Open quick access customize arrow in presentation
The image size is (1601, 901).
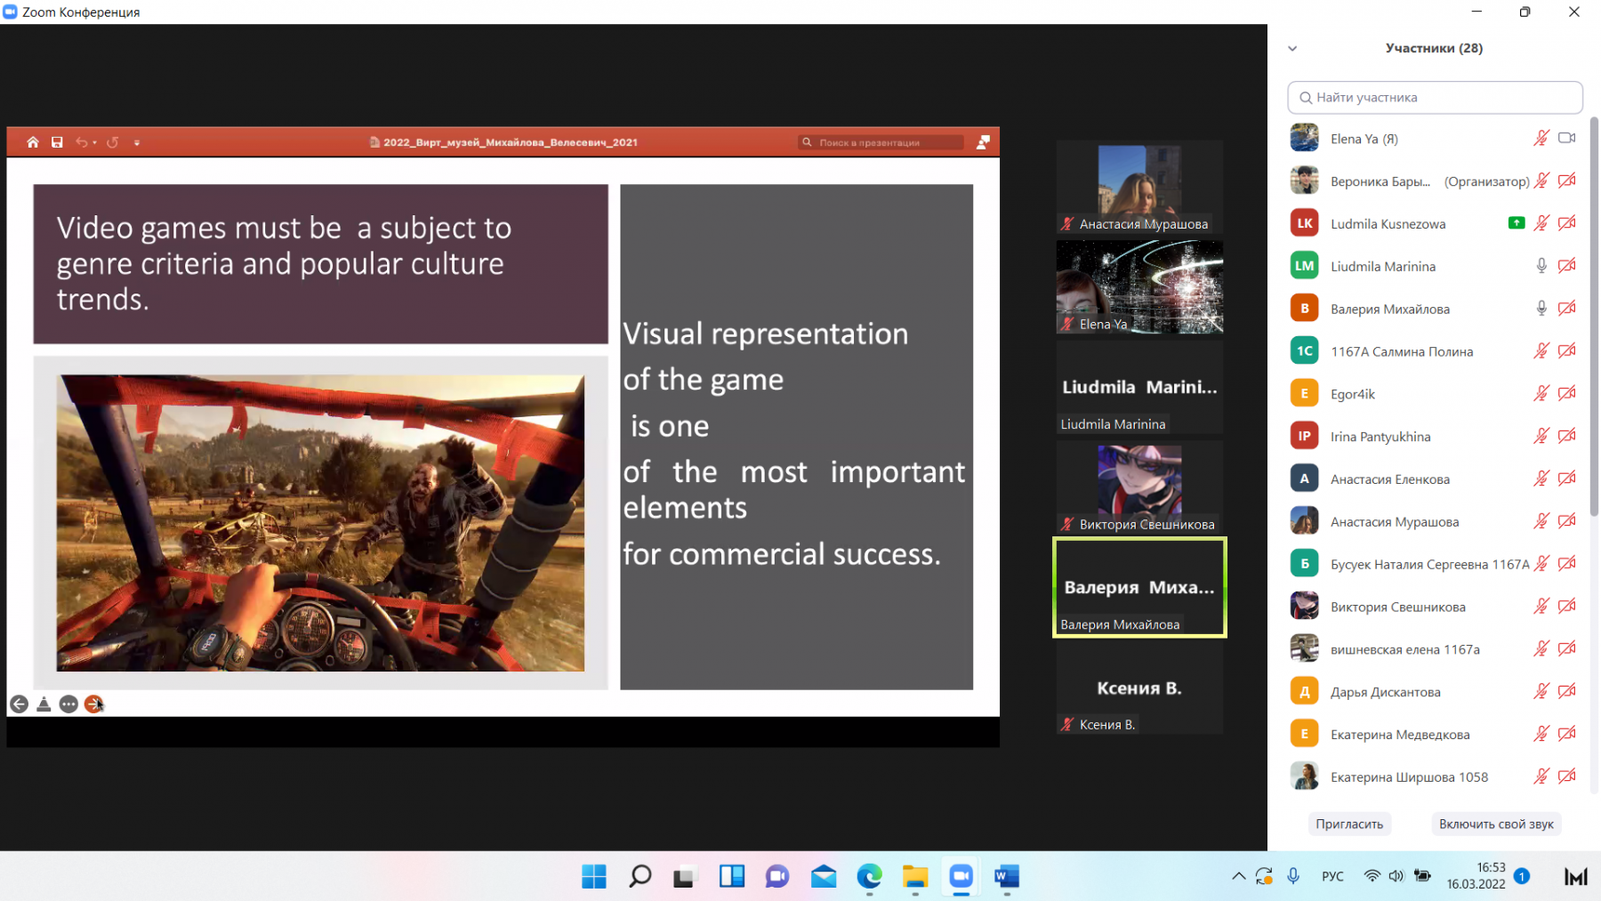point(137,142)
